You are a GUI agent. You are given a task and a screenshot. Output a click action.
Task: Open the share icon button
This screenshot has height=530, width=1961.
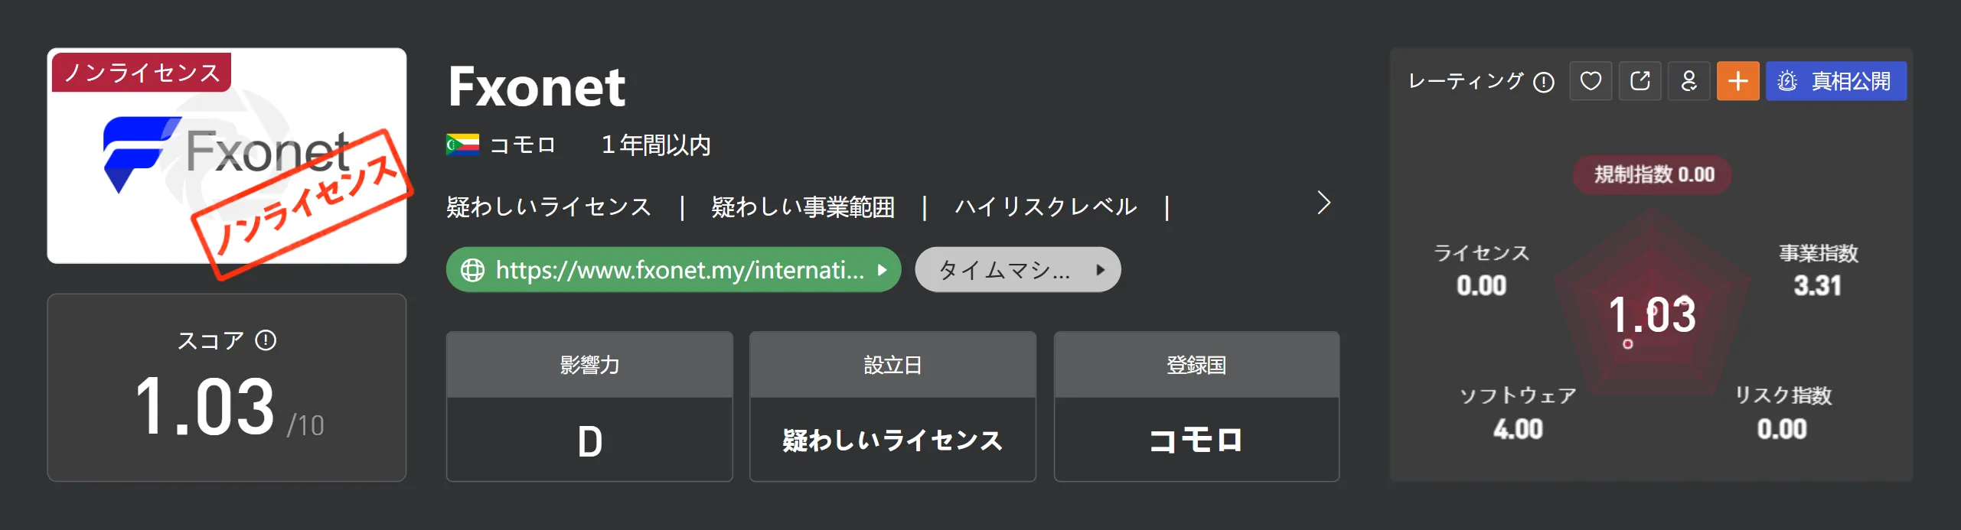1640,81
